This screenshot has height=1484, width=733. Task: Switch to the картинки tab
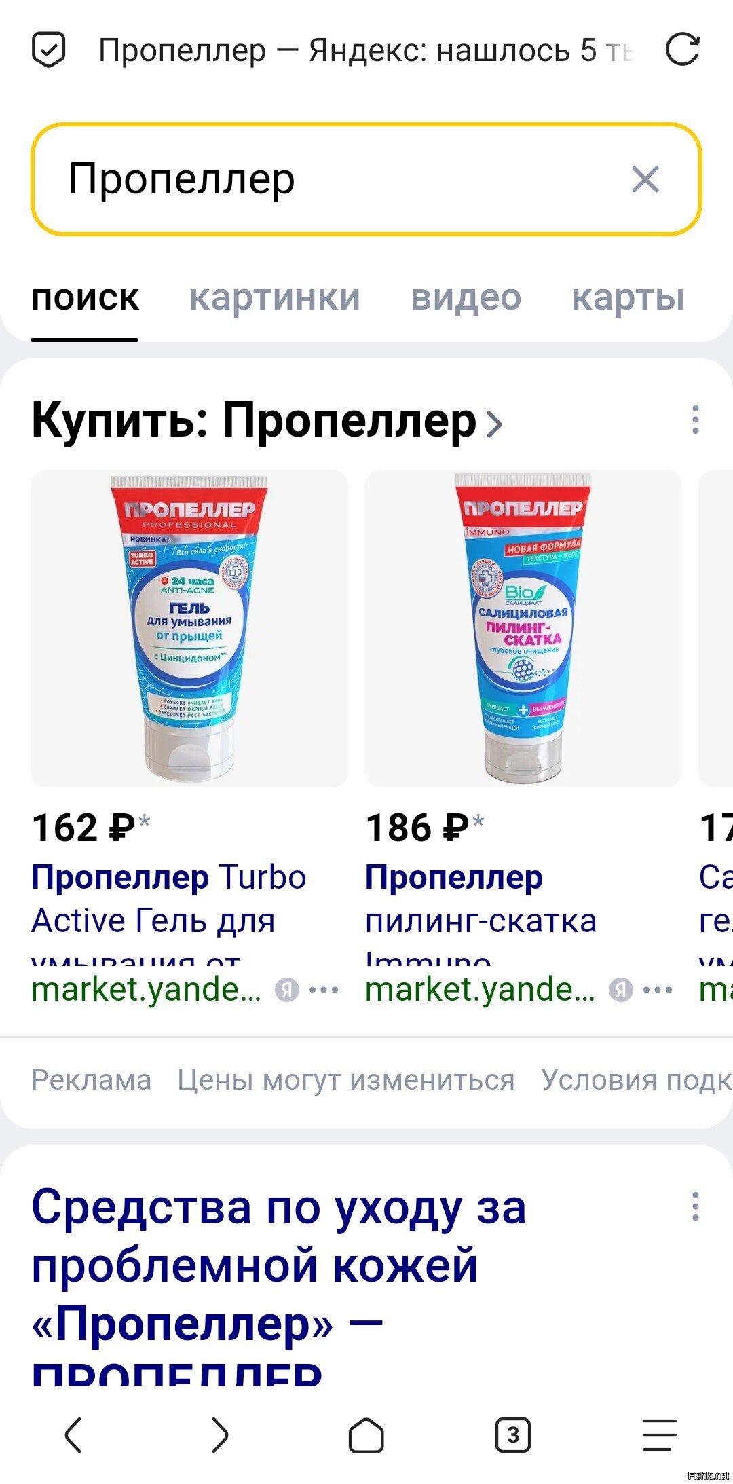tap(274, 297)
